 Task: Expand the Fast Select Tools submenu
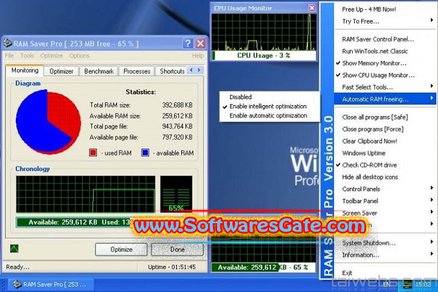pyautogui.click(x=385, y=87)
